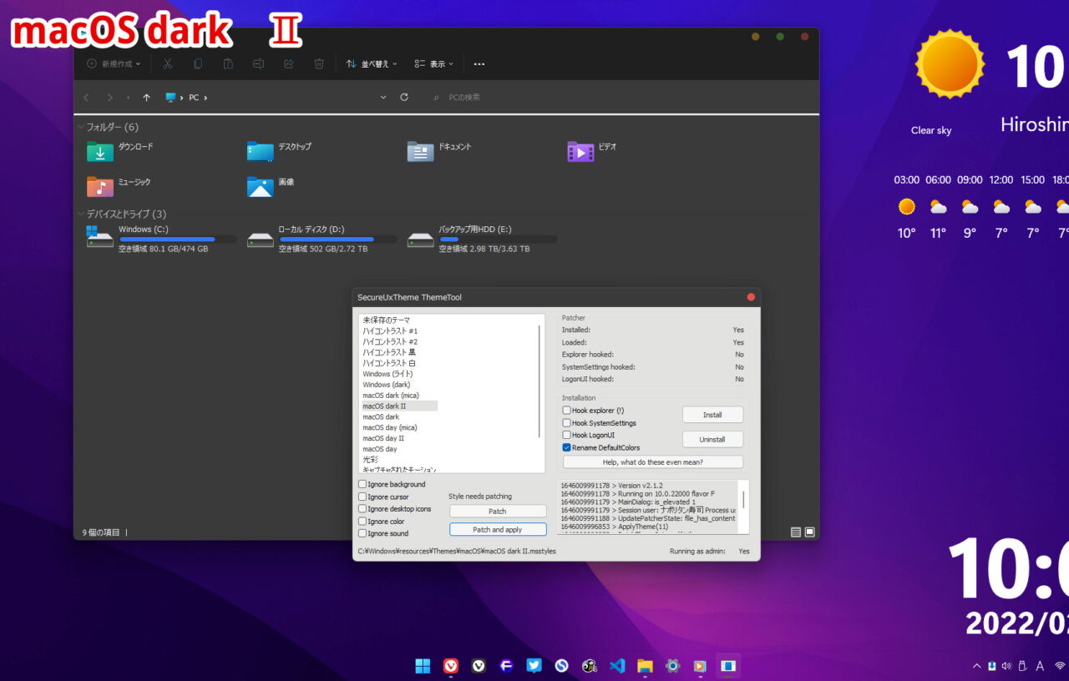Viewport: 1069px width, 681px height.
Task: Open the ダウンロード folder icon
Action: click(x=99, y=152)
